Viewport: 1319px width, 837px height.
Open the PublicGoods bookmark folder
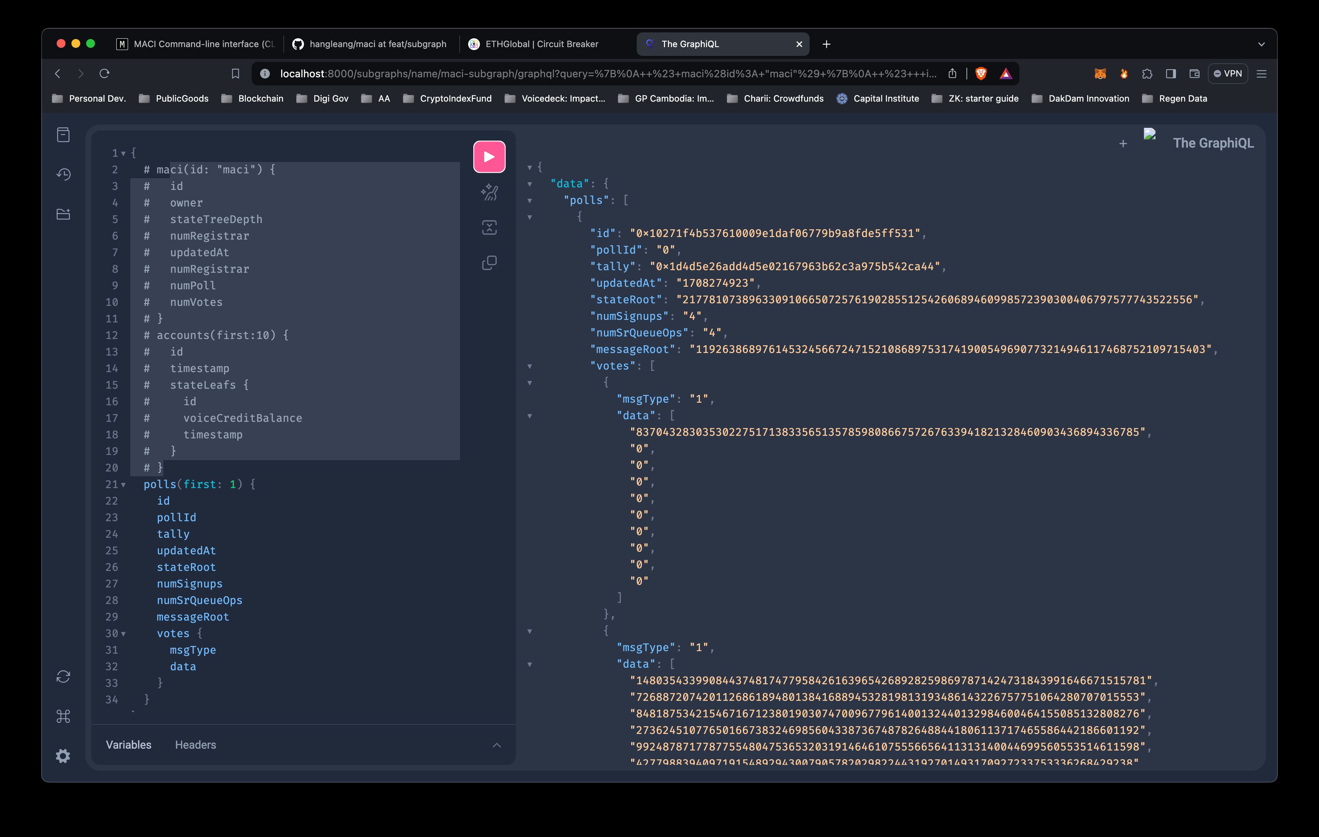click(x=174, y=99)
